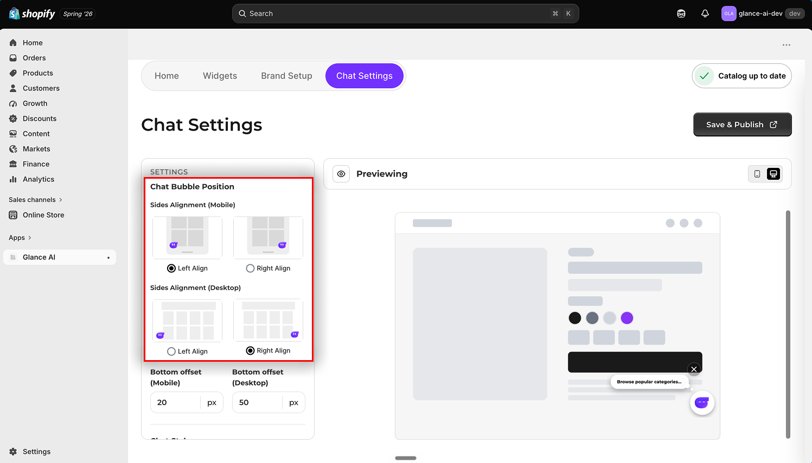
Task: Click the purple color swatch in preview
Action: (x=627, y=318)
